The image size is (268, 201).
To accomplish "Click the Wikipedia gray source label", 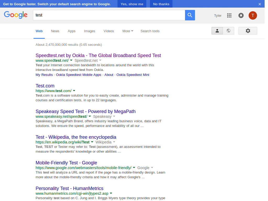I will (x=103, y=142).
